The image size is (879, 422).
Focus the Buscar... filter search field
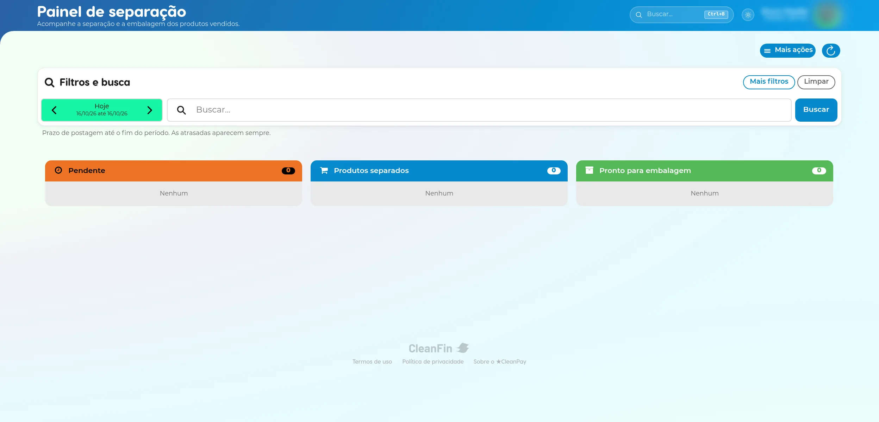[479, 110]
